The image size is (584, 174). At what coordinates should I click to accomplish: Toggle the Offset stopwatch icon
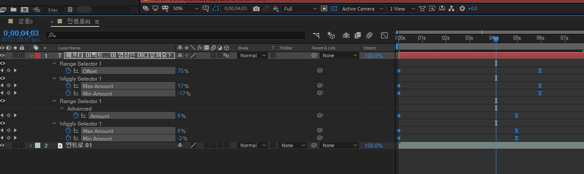[x=68, y=71]
